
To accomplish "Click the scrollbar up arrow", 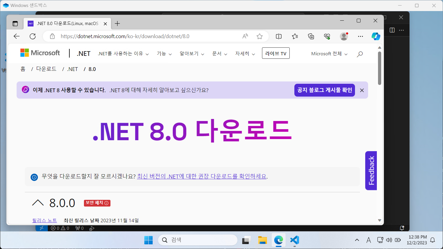I will (x=379, y=47).
